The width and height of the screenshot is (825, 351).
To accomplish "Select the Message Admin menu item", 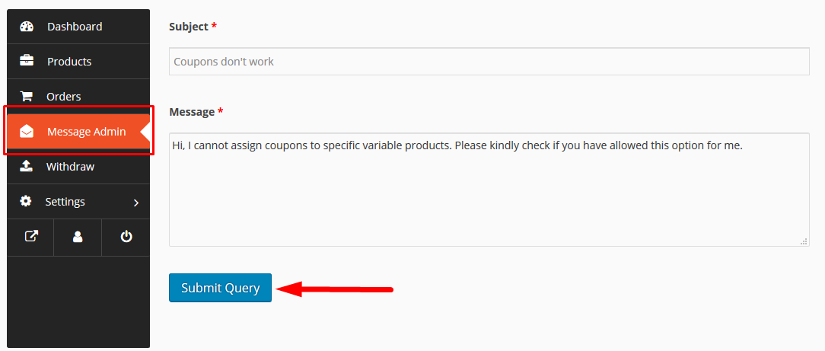I will click(78, 132).
